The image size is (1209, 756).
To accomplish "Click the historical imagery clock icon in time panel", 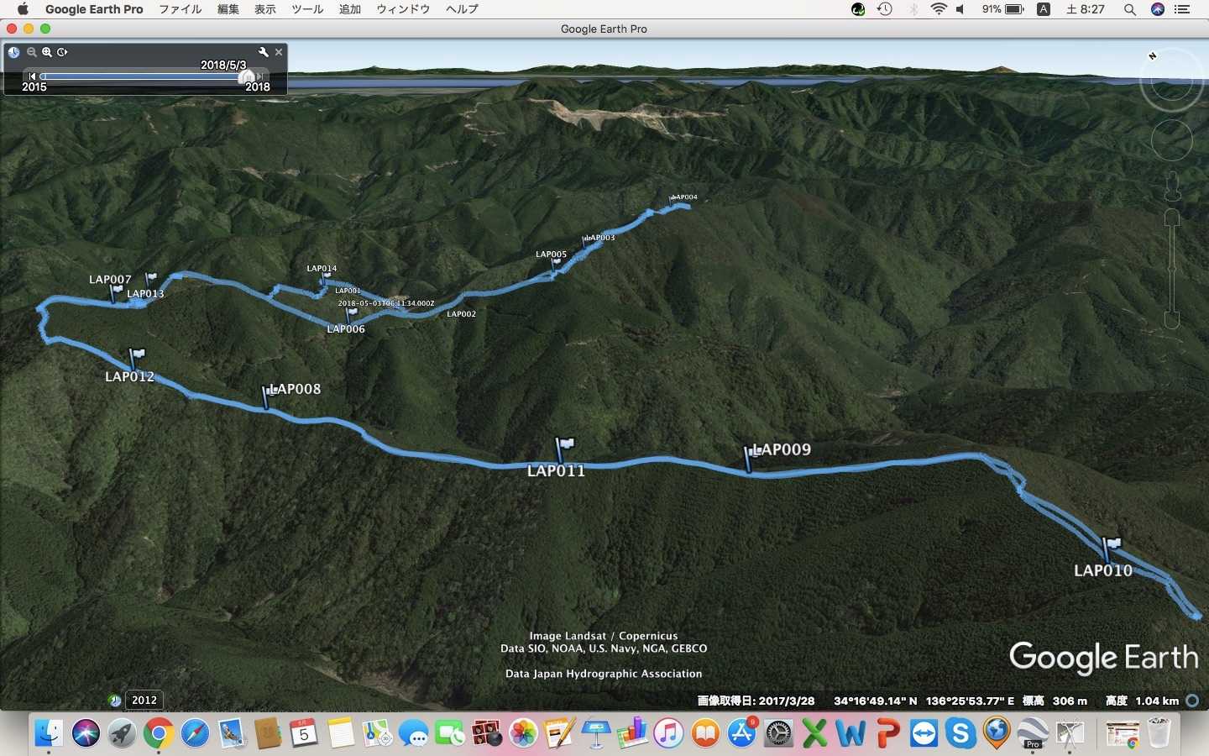I will tap(13, 52).
